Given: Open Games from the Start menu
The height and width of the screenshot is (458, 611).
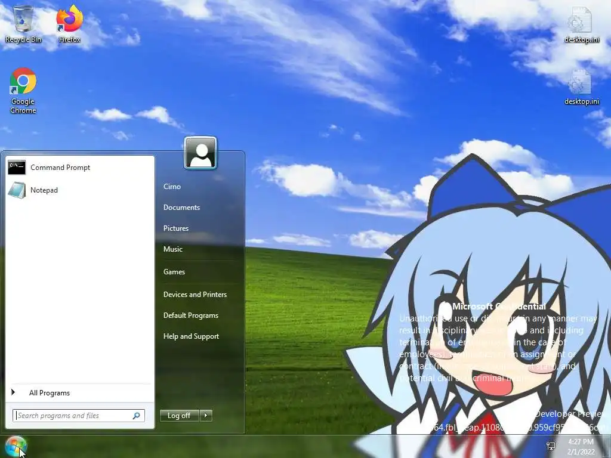Looking at the screenshot, I should tap(174, 272).
